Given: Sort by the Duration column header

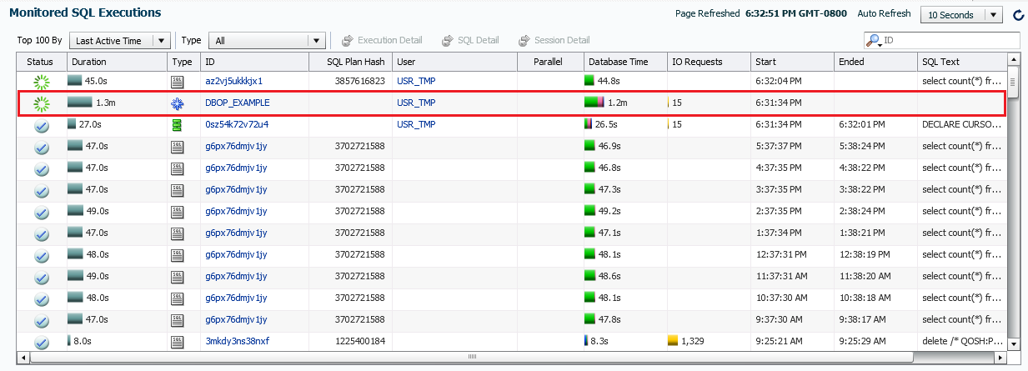Looking at the screenshot, I should 117,62.
